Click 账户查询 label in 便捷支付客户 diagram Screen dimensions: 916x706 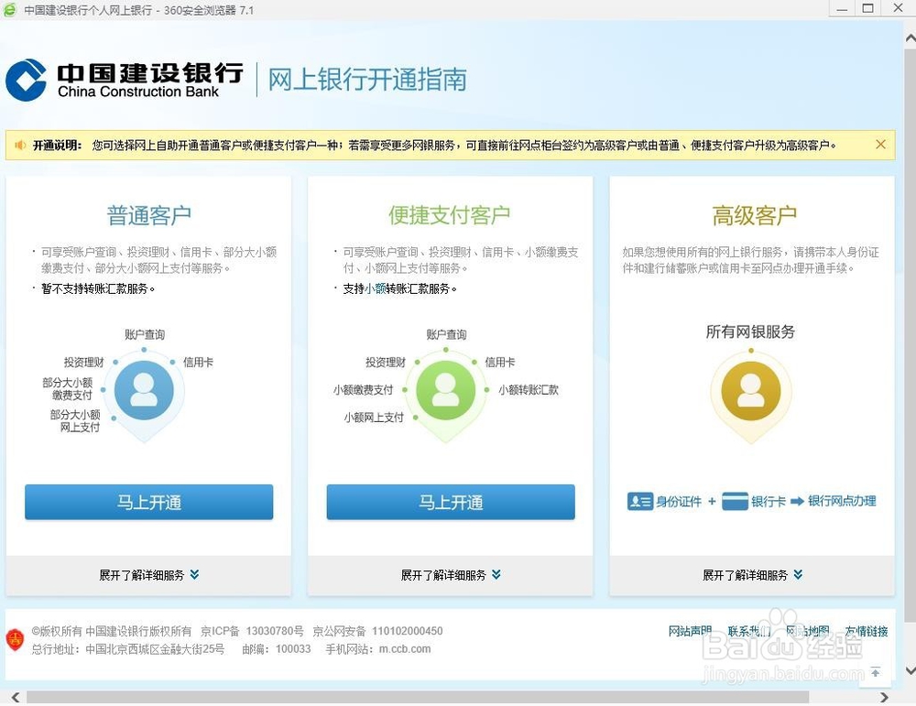tap(446, 334)
